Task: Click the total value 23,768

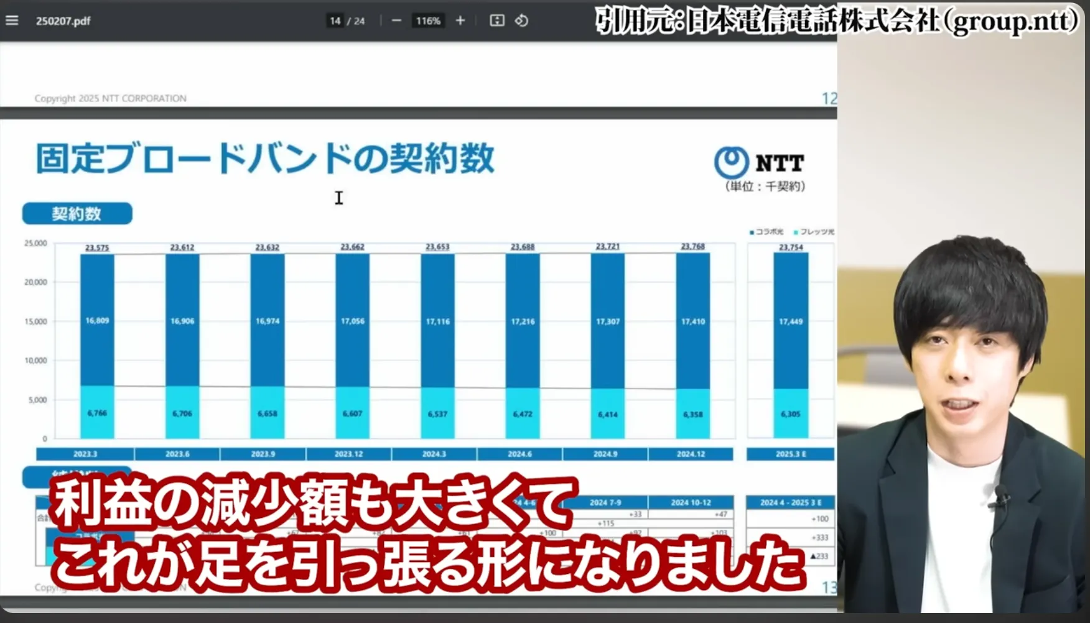Action: point(693,246)
